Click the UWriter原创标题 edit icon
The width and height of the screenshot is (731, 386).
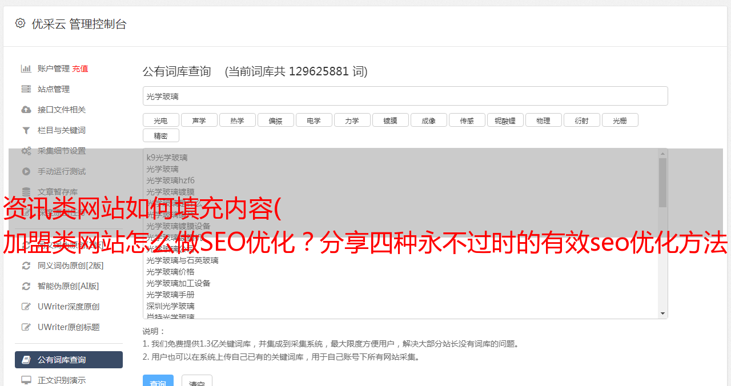tap(26, 327)
